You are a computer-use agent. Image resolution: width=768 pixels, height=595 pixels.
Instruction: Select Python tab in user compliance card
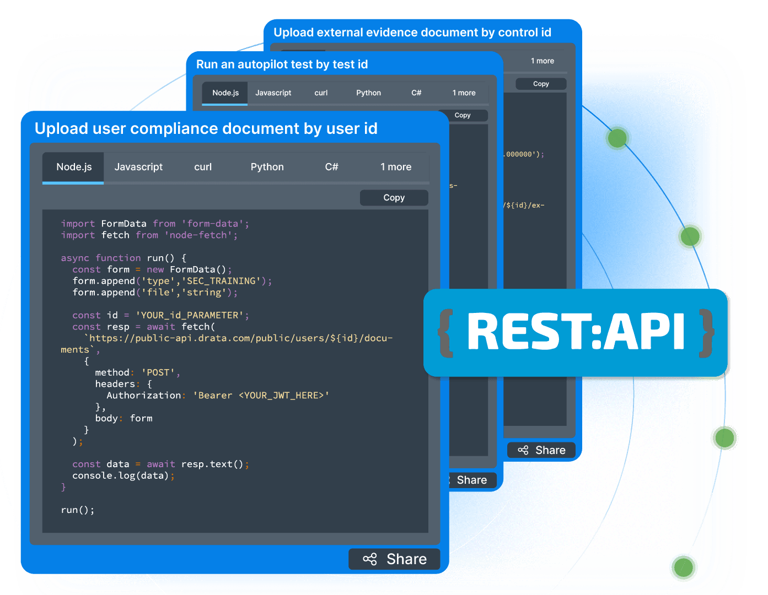tap(267, 167)
